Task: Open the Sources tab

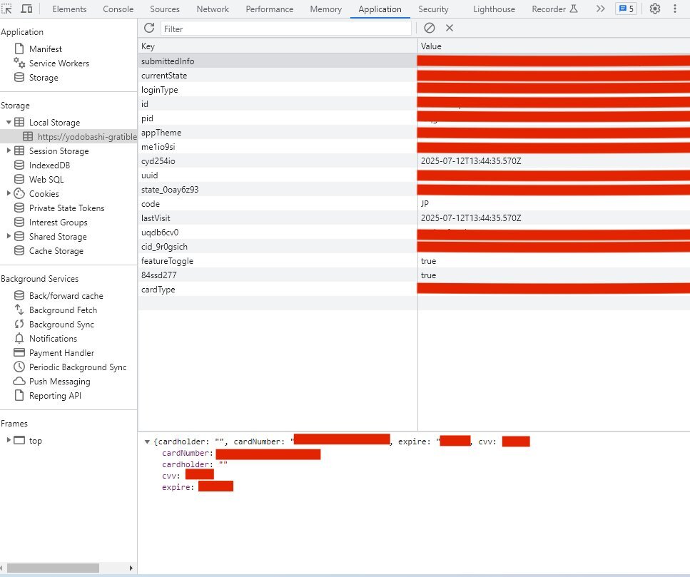Action: click(165, 9)
